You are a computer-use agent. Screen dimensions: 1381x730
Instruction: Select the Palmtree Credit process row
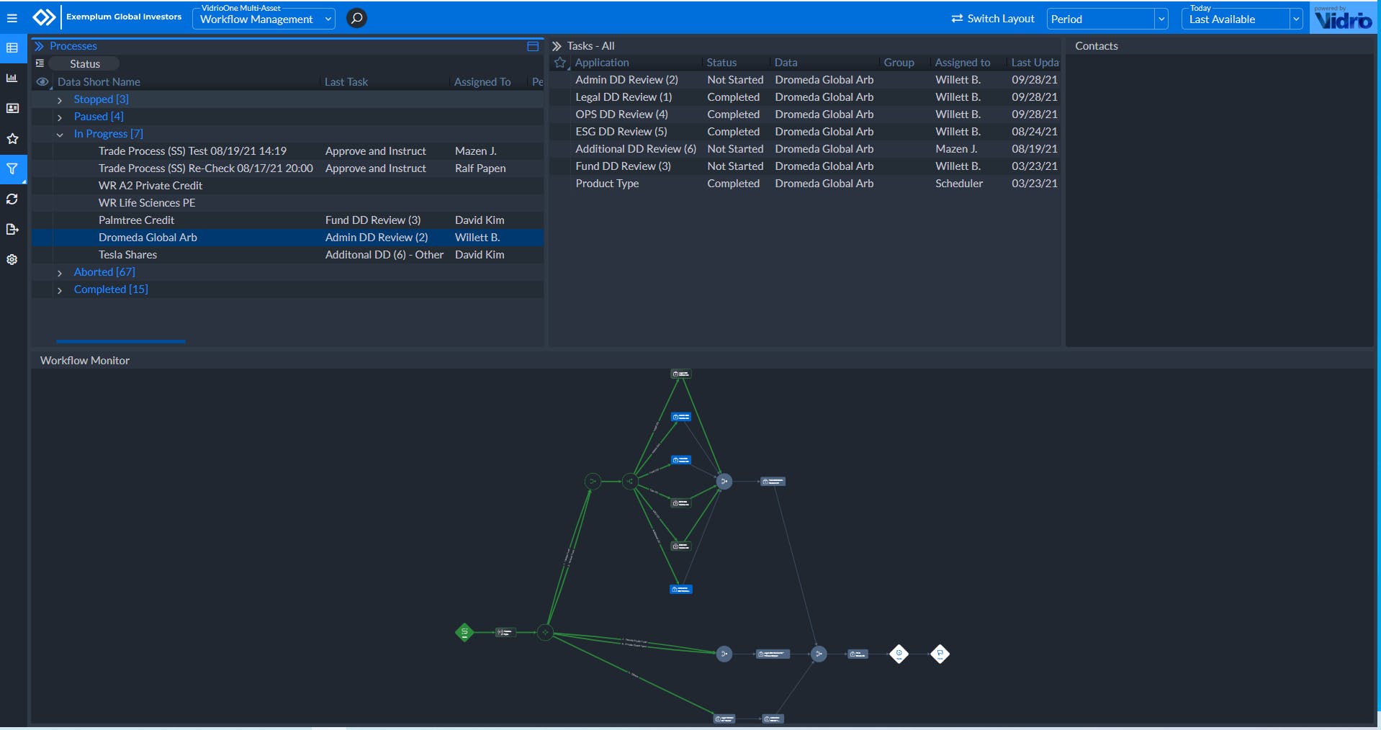(137, 220)
